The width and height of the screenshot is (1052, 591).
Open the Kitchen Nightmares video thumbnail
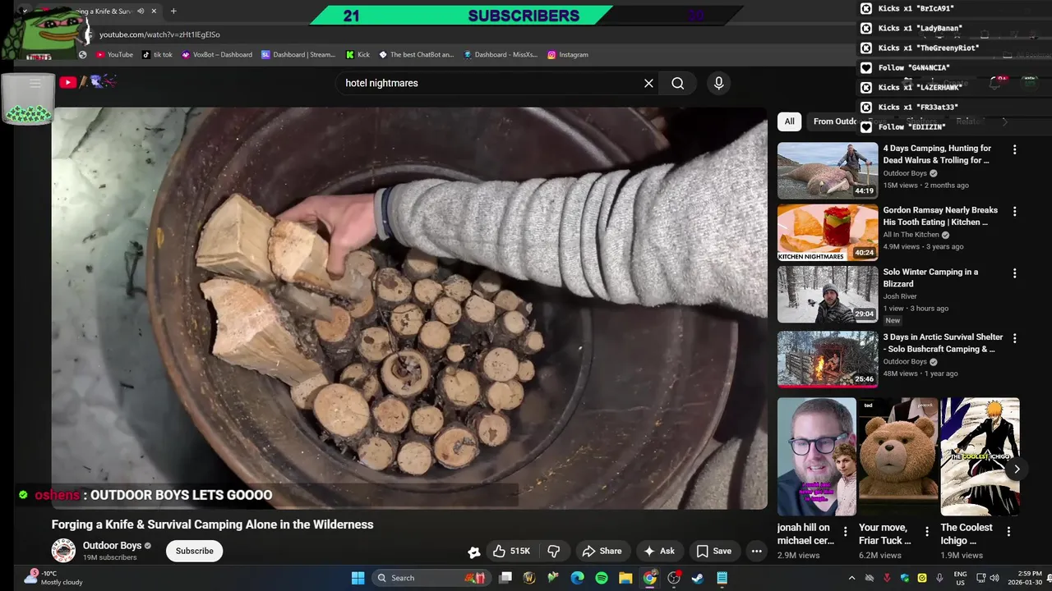tap(828, 232)
